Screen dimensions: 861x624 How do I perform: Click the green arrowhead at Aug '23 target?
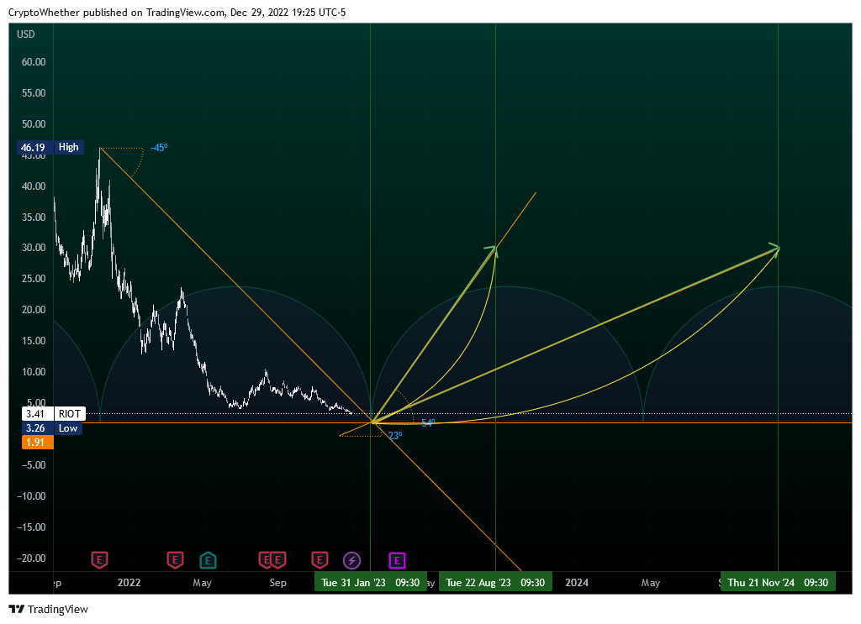point(491,250)
